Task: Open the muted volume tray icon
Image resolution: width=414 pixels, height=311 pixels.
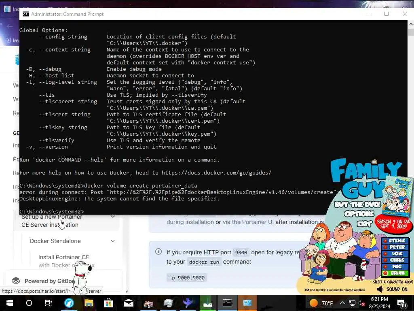Action: coord(361,303)
